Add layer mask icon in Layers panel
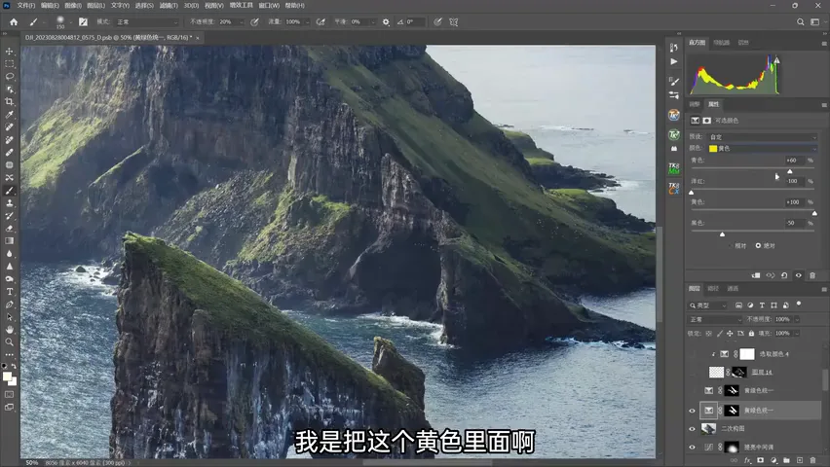The image size is (830, 467). coord(761,460)
